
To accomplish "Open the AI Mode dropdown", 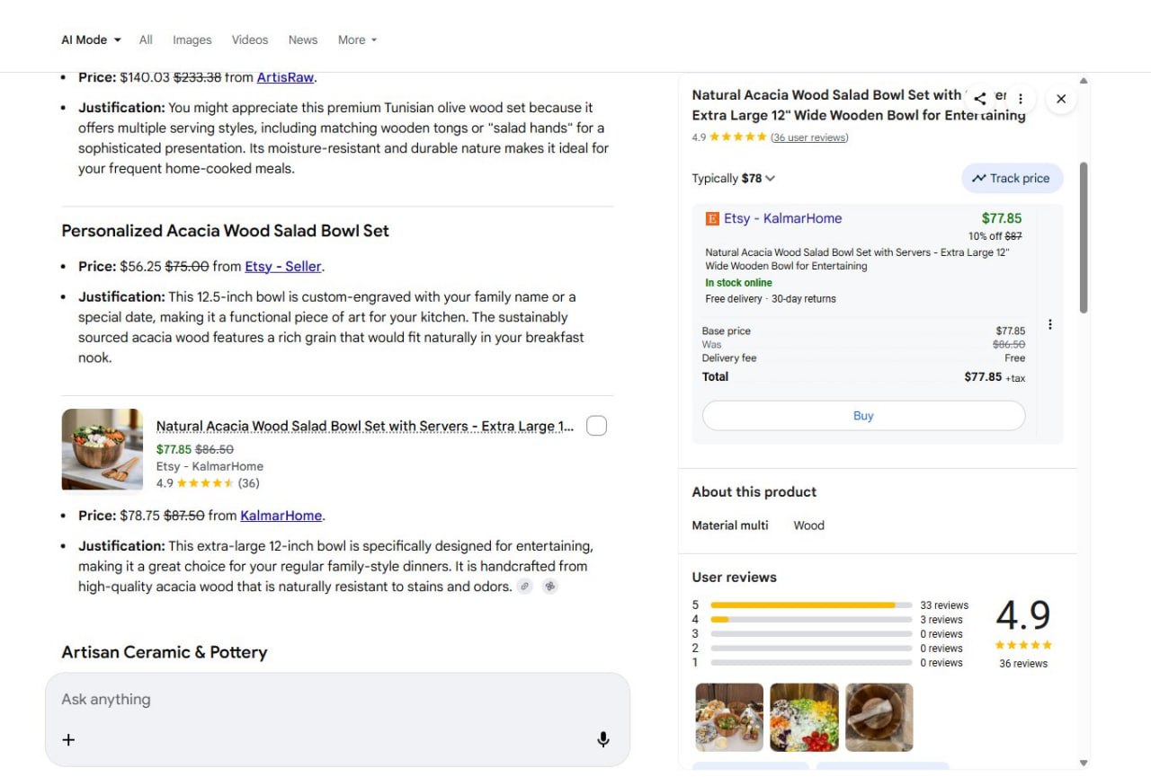I will click(91, 40).
